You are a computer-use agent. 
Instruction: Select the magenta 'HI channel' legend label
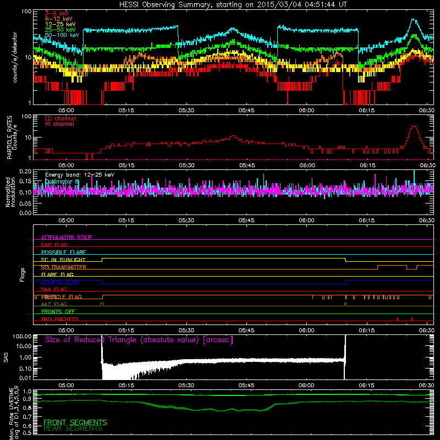59,124
